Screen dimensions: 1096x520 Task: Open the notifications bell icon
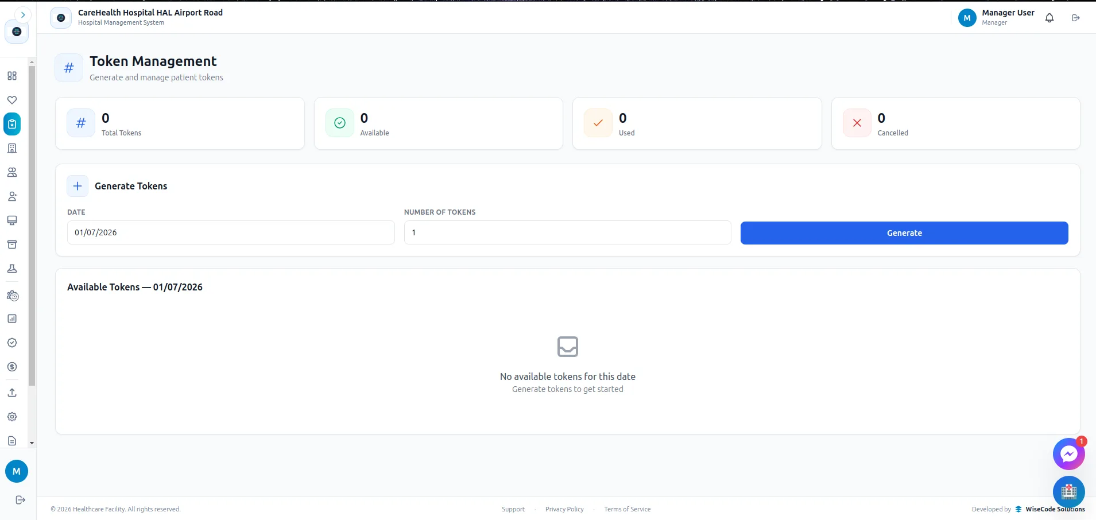tap(1049, 18)
